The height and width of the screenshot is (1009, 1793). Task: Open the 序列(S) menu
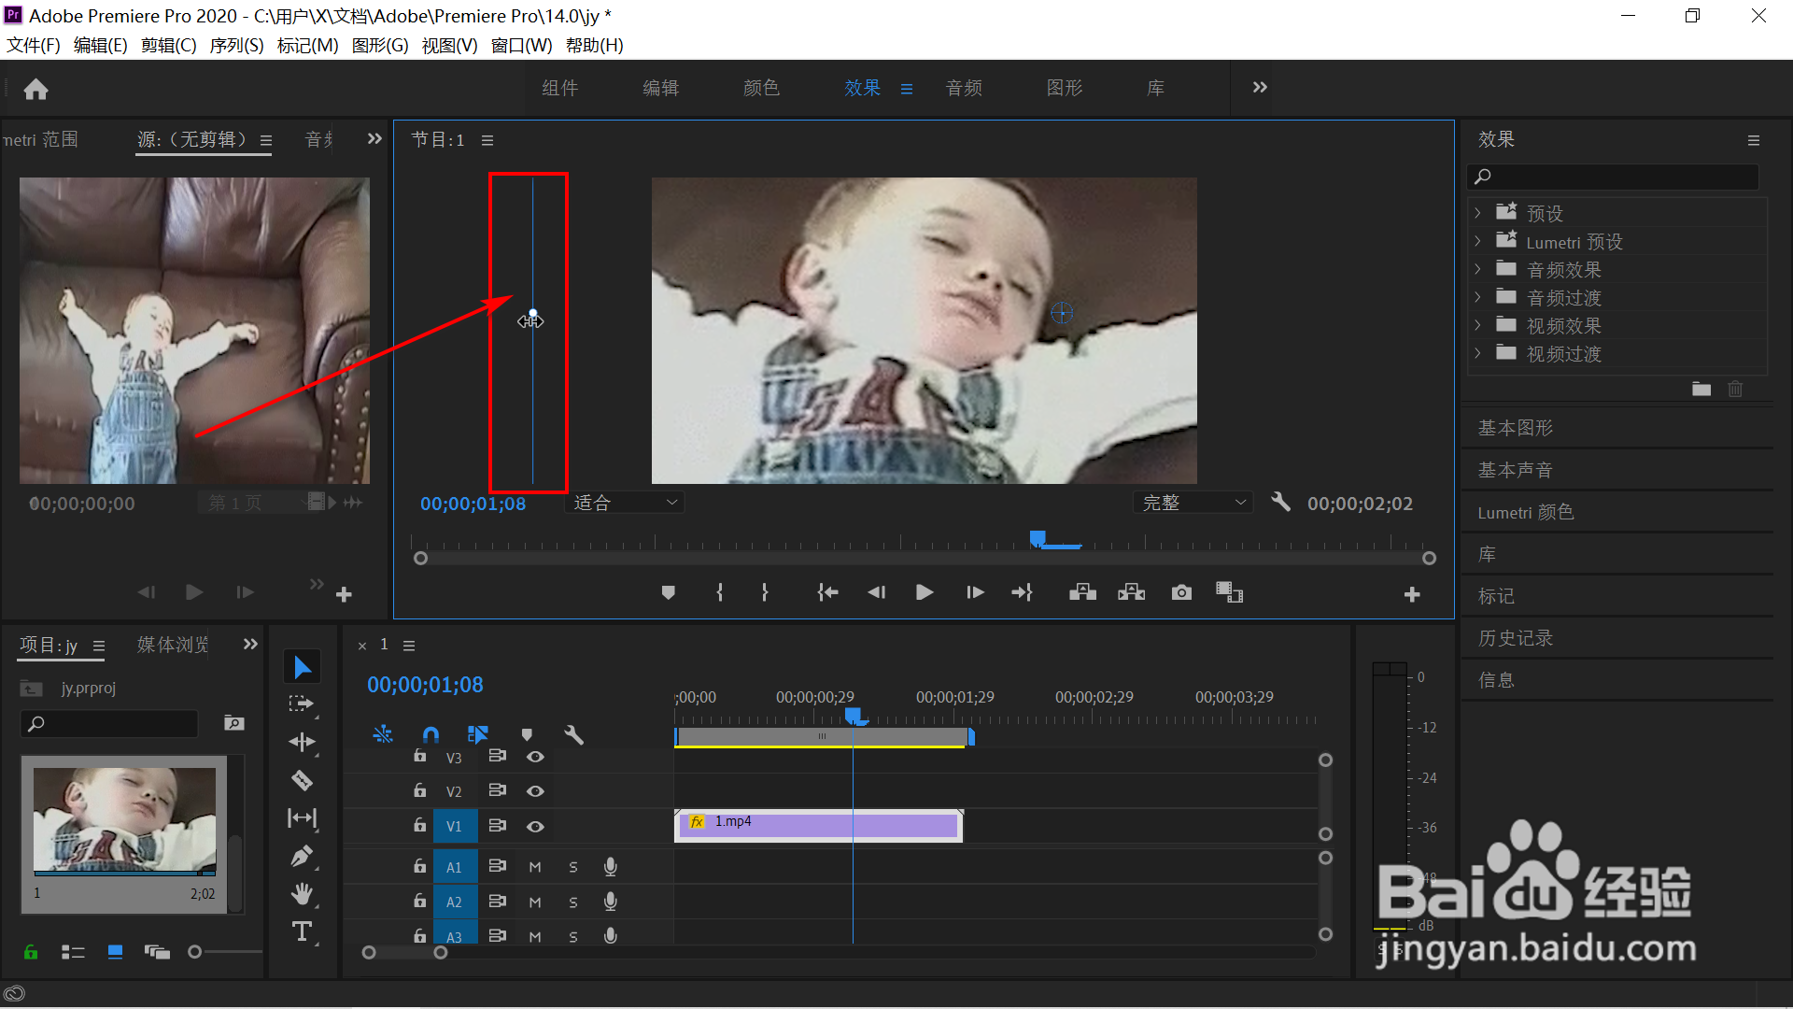click(236, 45)
